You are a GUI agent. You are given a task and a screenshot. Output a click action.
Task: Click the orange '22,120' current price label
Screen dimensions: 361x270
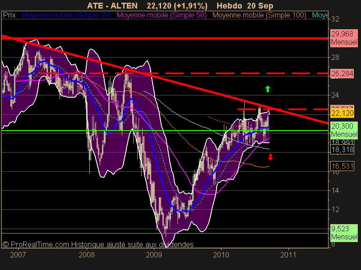342,113
